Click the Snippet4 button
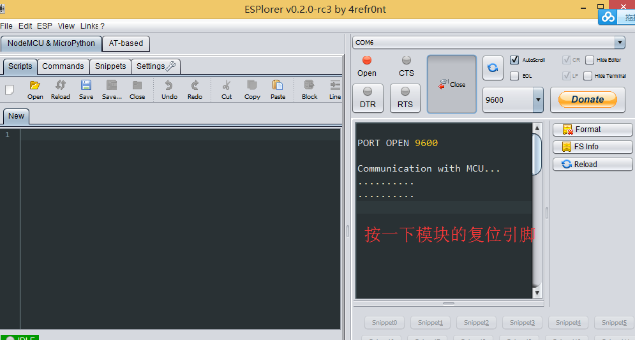Image resolution: width=635 pixels, height=340 pixels. click(568, 323)
